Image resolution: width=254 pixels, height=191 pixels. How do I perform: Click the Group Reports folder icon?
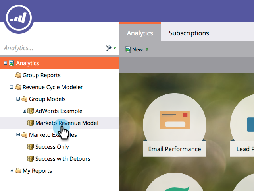(18, 75)
